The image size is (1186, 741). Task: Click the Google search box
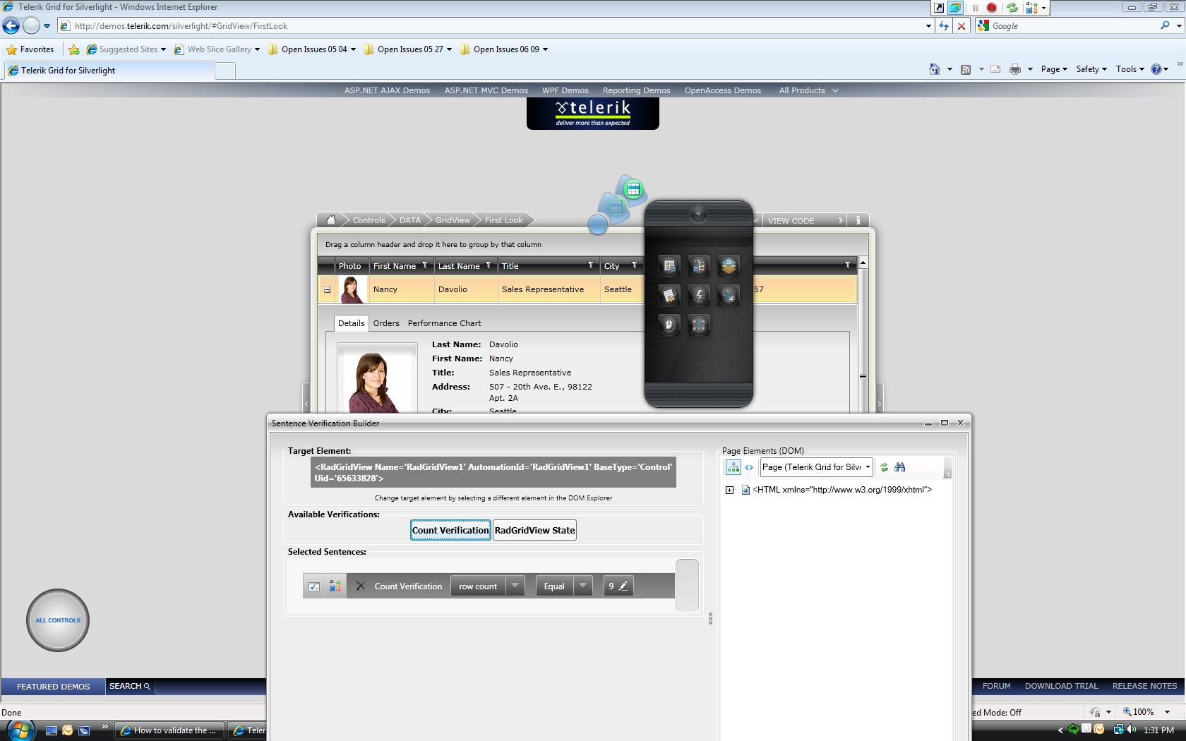click(x=1073, y=26)
